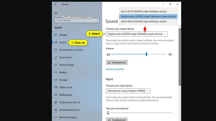Click the search magnifier in Find a setting
Screen dimensions: 216x121
[x=97, y=20]
